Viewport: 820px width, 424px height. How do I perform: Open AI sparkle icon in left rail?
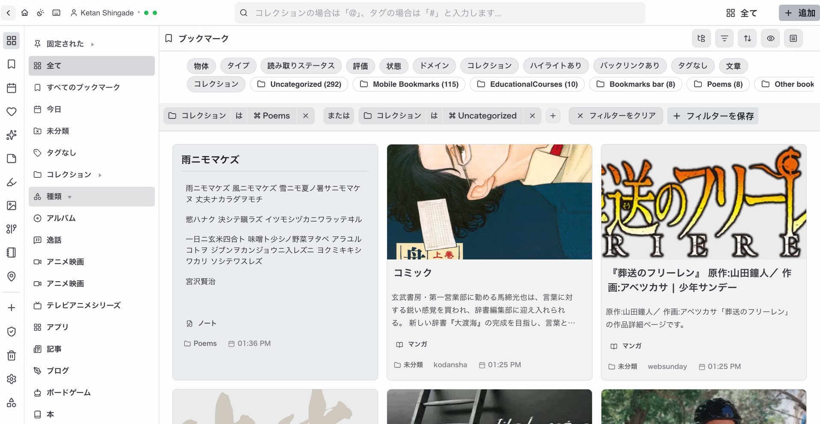click(12, 135)
